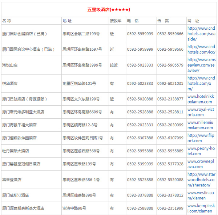Click fax number 0592-2338877
The width and height of the screenshot is (218, 215).
pyautogui.click(x=170, y=99)
